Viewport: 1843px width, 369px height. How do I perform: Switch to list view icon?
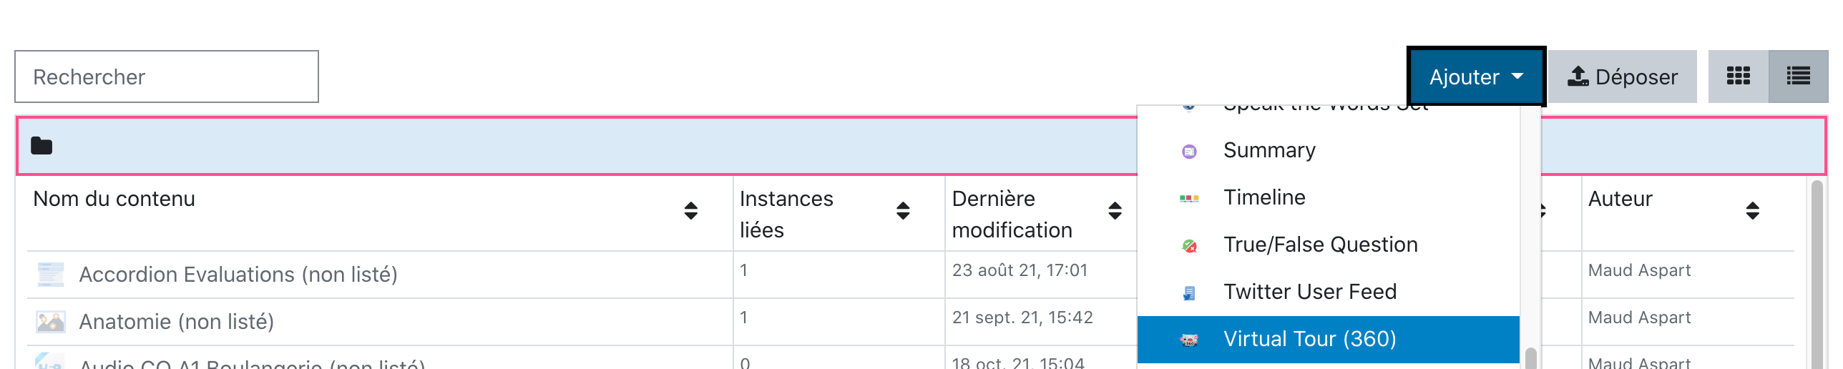click(1798, 77)
